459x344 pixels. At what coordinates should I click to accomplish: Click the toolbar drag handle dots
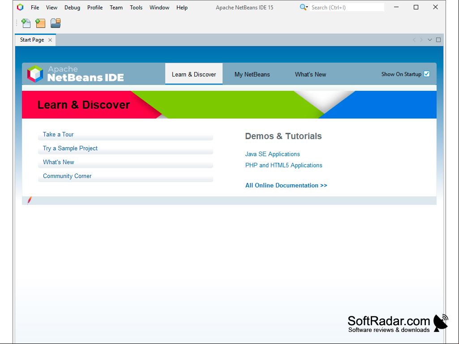[17, 23]
